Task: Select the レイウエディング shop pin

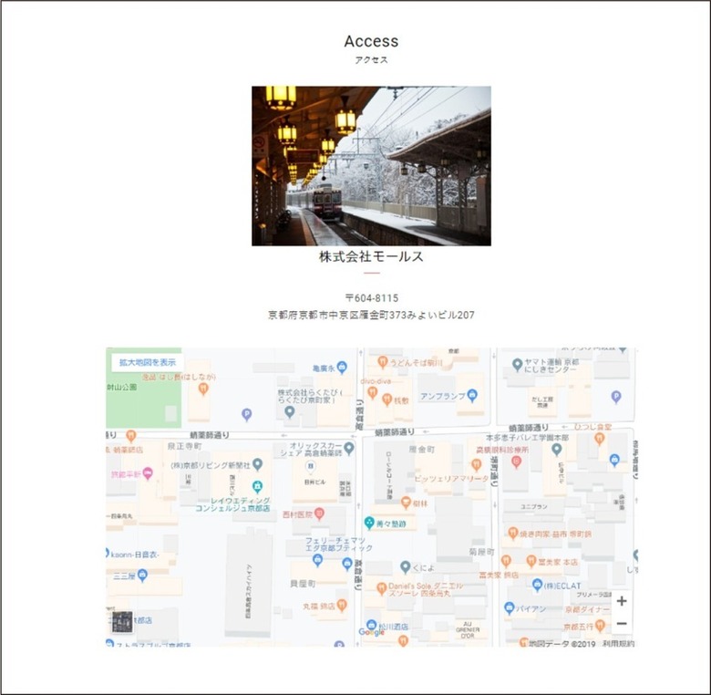Action: point(258,487)
